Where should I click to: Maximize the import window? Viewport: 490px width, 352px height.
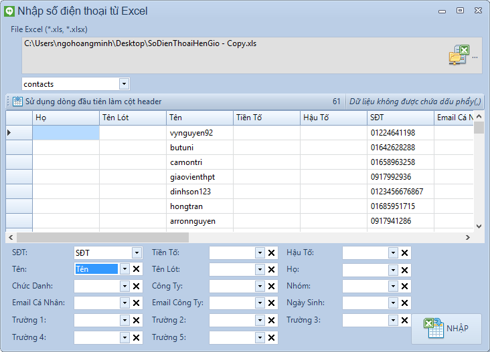click(x=460, y=10)
